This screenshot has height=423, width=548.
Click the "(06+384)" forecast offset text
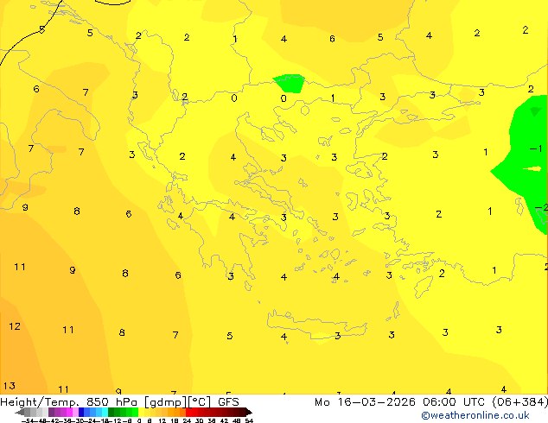pyautogui.click(x=519, y=402)
